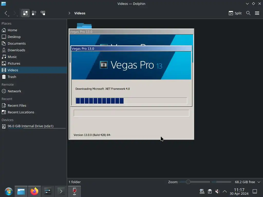263x197 pixels.
Task: Click 'Downloading Microsoft .NET Framework 4.0' text
Action: [102, 89]
